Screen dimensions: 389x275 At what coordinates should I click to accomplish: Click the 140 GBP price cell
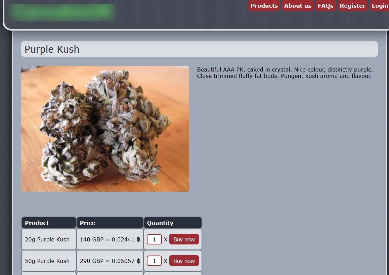point(110,239)
